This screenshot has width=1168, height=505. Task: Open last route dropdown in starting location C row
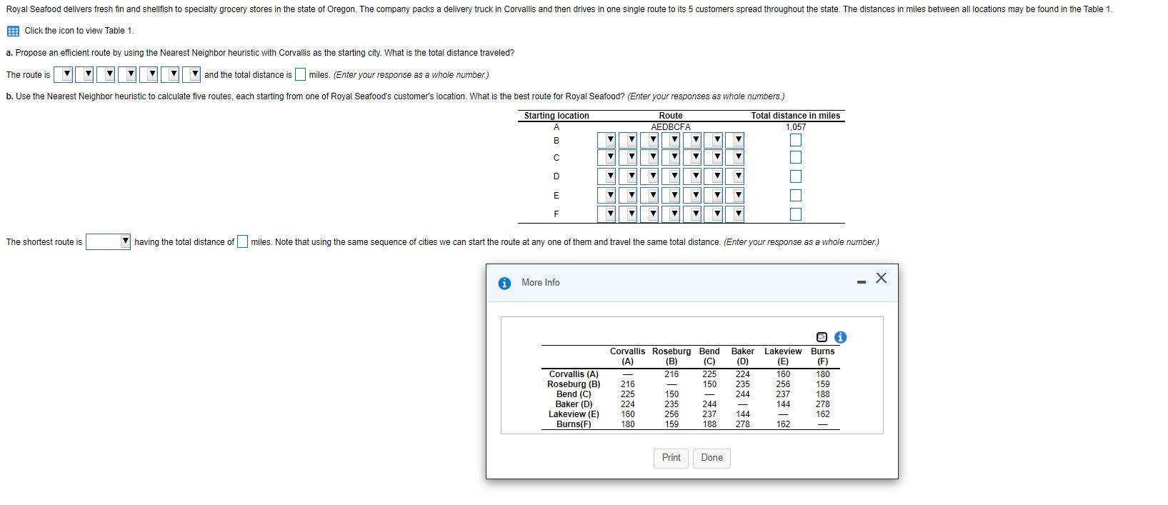(735, 157)
